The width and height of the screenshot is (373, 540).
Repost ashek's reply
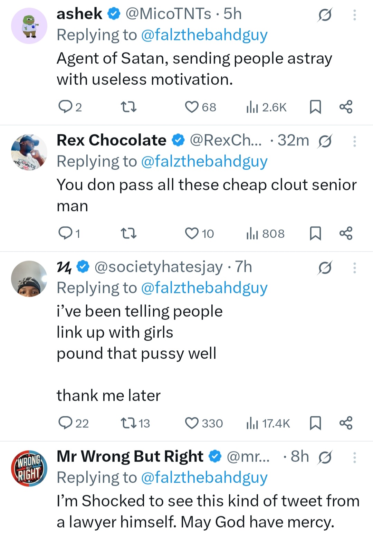[129, 107]
